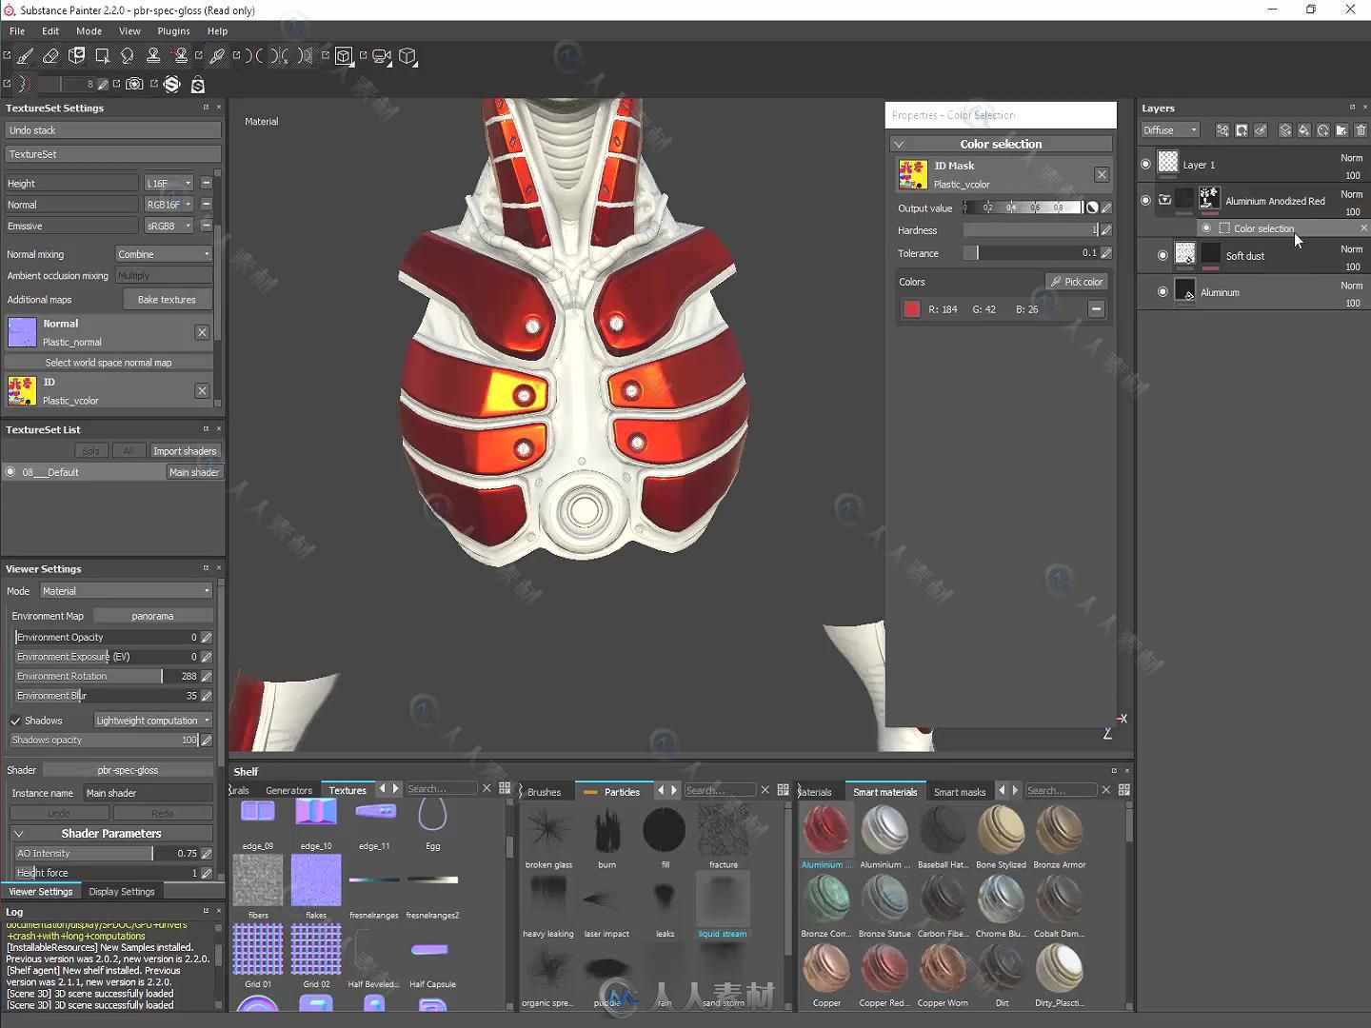This screenshot has width=1371, height=1028.
Task: Select the Smudge tool
Action: (127, 56)
